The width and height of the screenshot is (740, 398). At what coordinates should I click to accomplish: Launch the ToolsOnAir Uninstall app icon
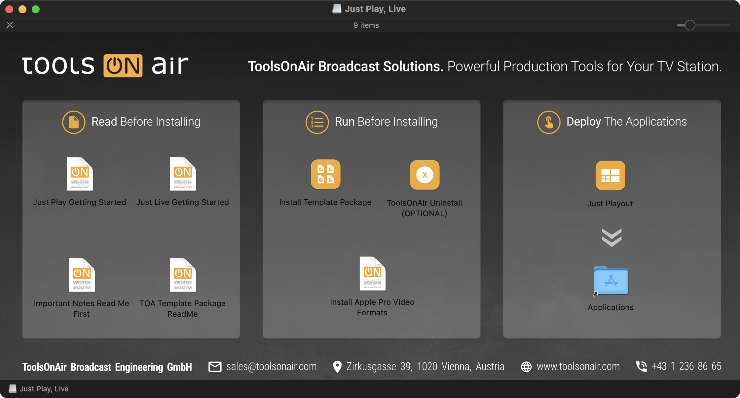[425, 175]
